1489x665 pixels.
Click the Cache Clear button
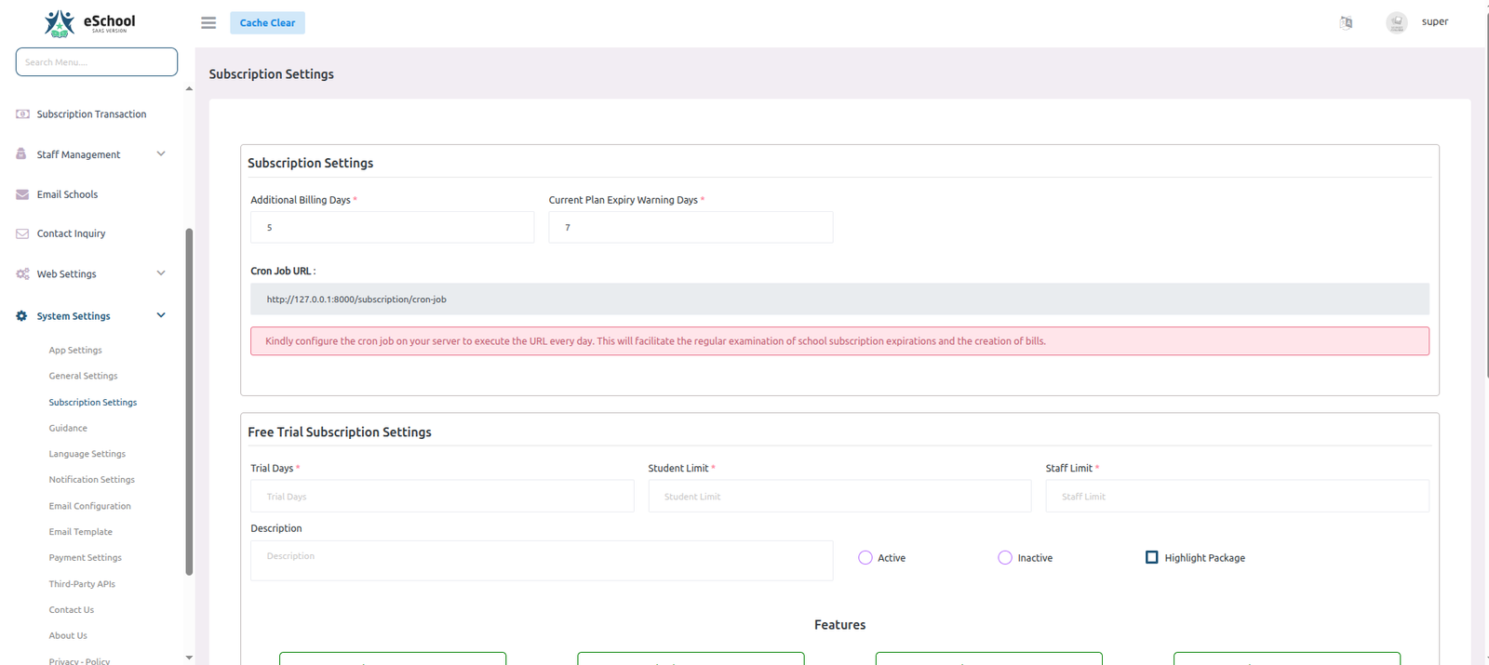(267, 22)
